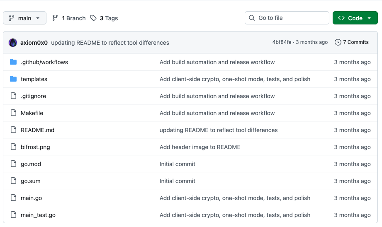View the 7 Commits history
Viewport: 382px width, 227px height.
click(352, 42)
